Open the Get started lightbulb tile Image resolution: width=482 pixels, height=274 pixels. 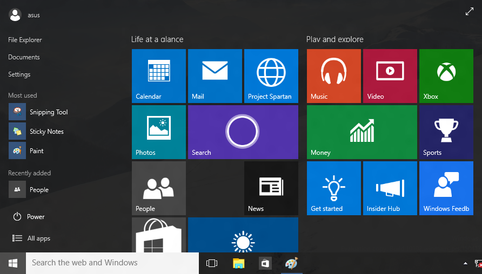coord(334,188)
